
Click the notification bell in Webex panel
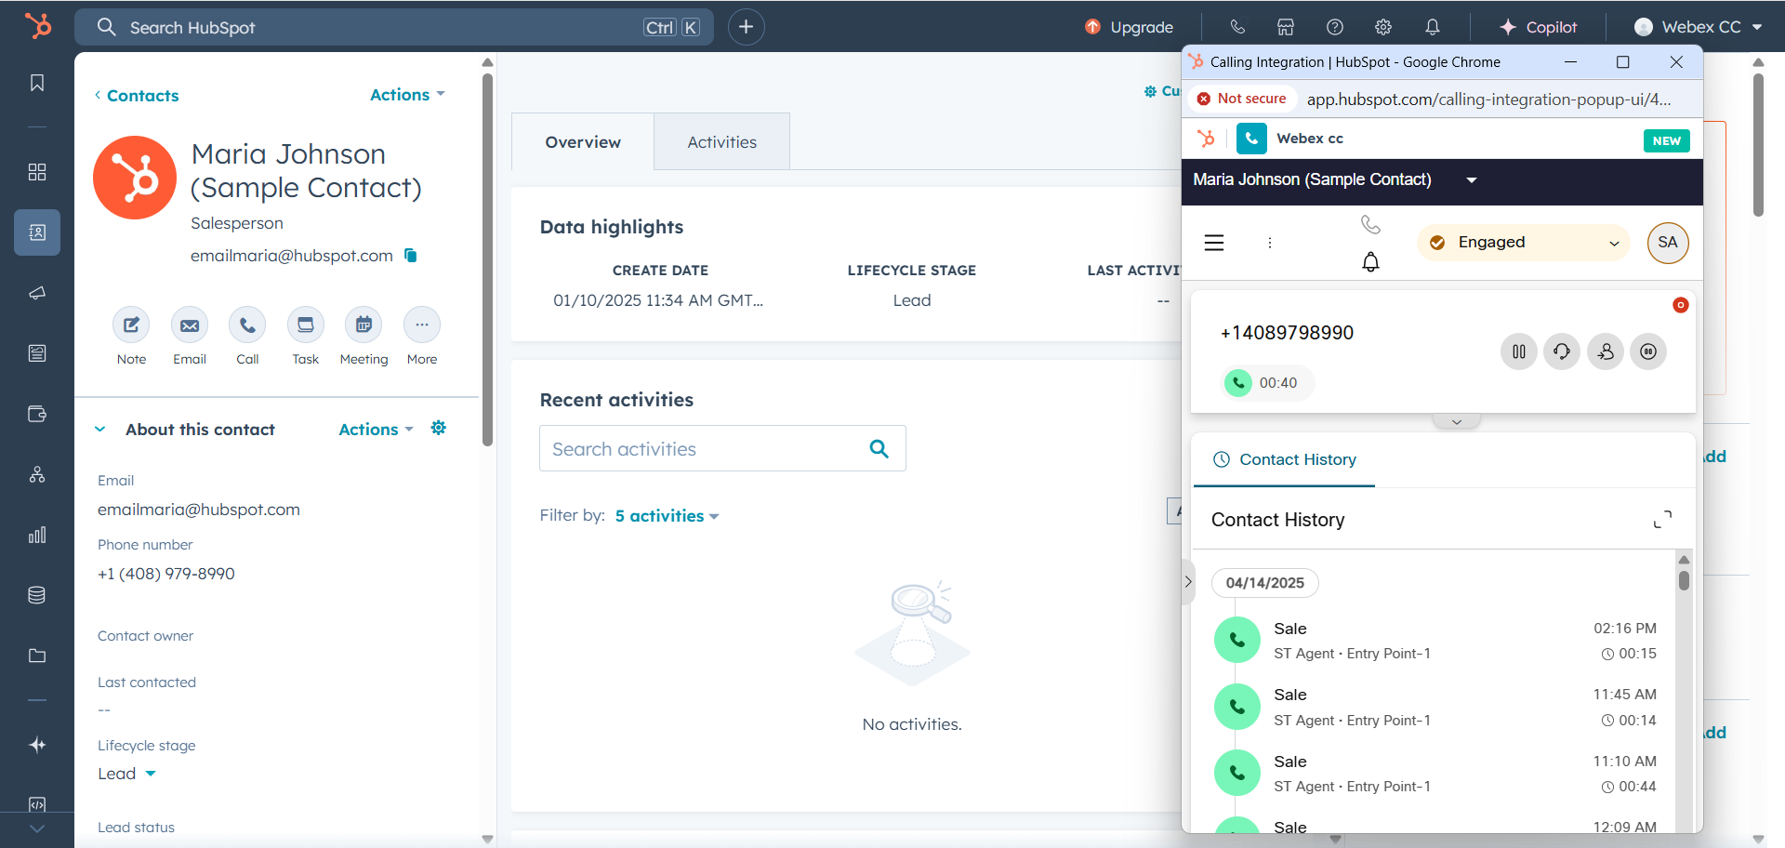(1370, 262)
